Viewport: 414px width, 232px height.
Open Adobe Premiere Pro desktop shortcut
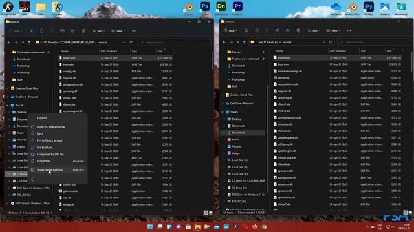[237, 8]
